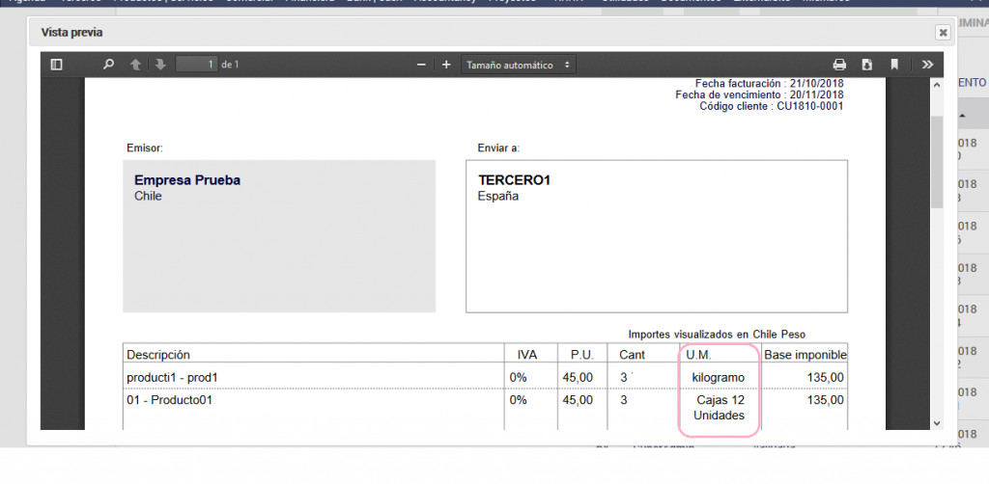Image resolution: width=989 pixels, height=484 pixels.
Task: Open the viewer tools double-chevron menu
Action: tap(927, 65)
